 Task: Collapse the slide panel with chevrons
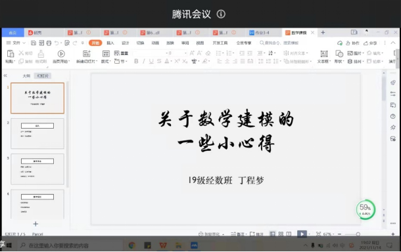[x=5, y=75]
